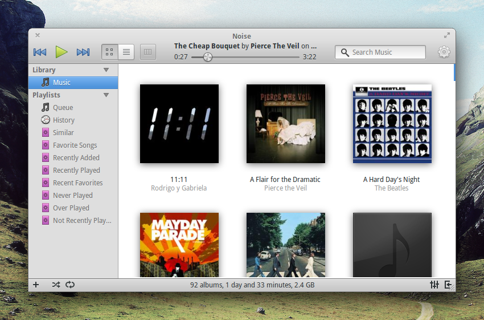Switch to list view
Screen dimensions: 484x320
(x=126, y=52)
